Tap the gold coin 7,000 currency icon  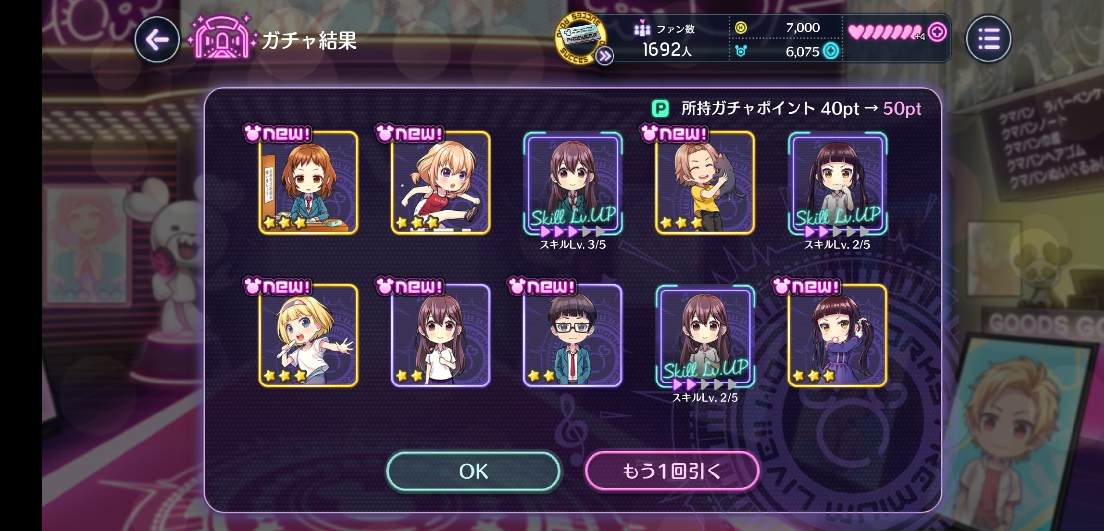coord(741,28)
